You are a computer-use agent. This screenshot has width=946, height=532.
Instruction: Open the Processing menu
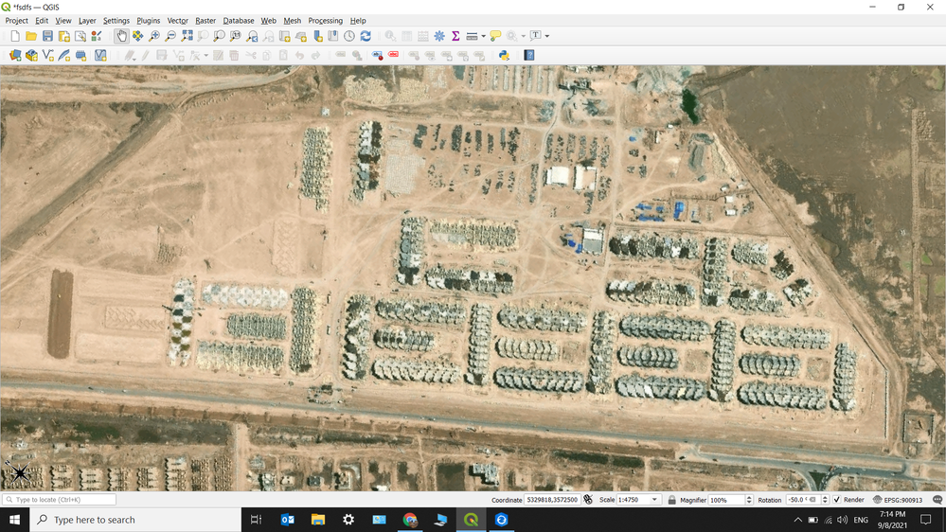[x=325, y=21]
